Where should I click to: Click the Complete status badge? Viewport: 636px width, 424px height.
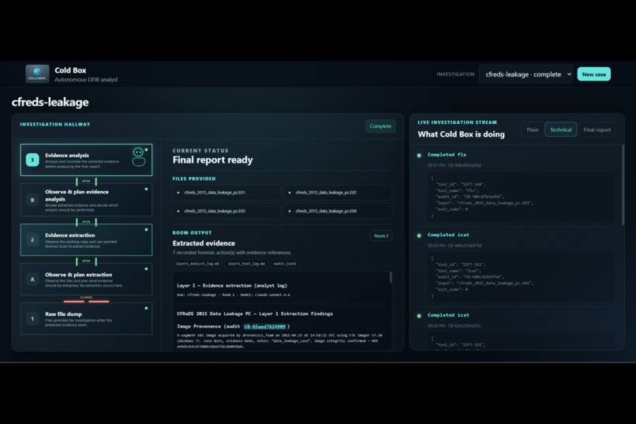tap(380, 126)
